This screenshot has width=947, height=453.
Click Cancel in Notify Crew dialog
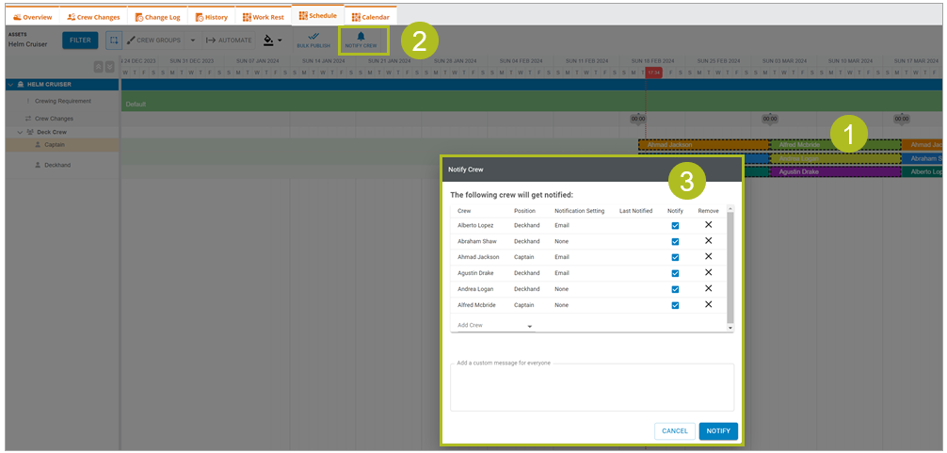click(x=675, y=430)
